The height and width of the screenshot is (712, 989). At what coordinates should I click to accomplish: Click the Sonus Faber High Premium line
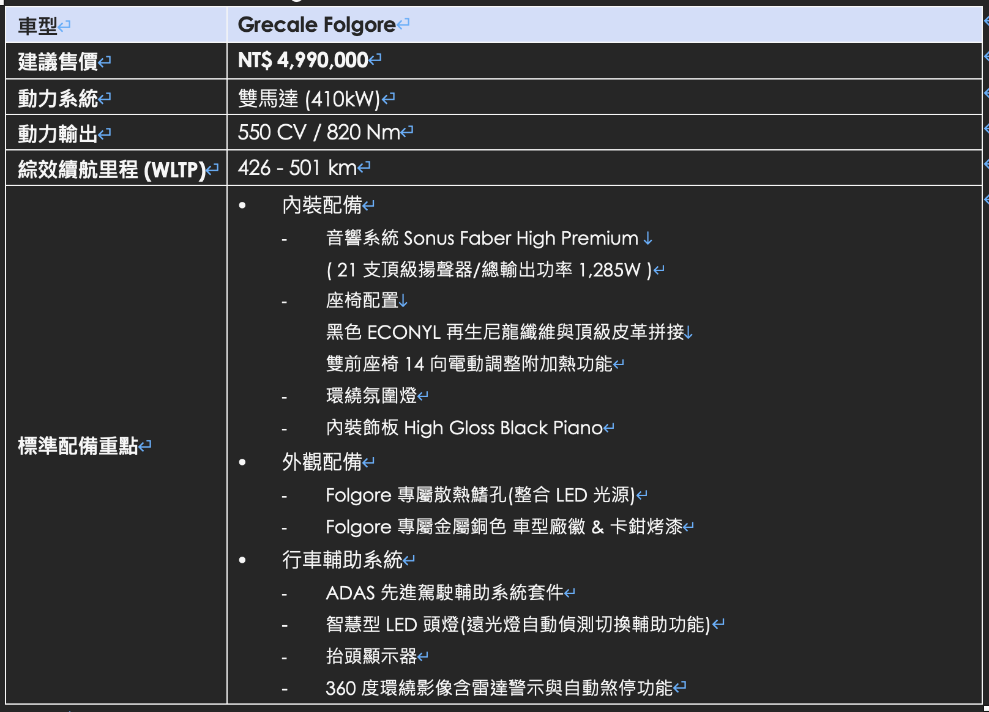pyautogui.click(x=482, y=239)
